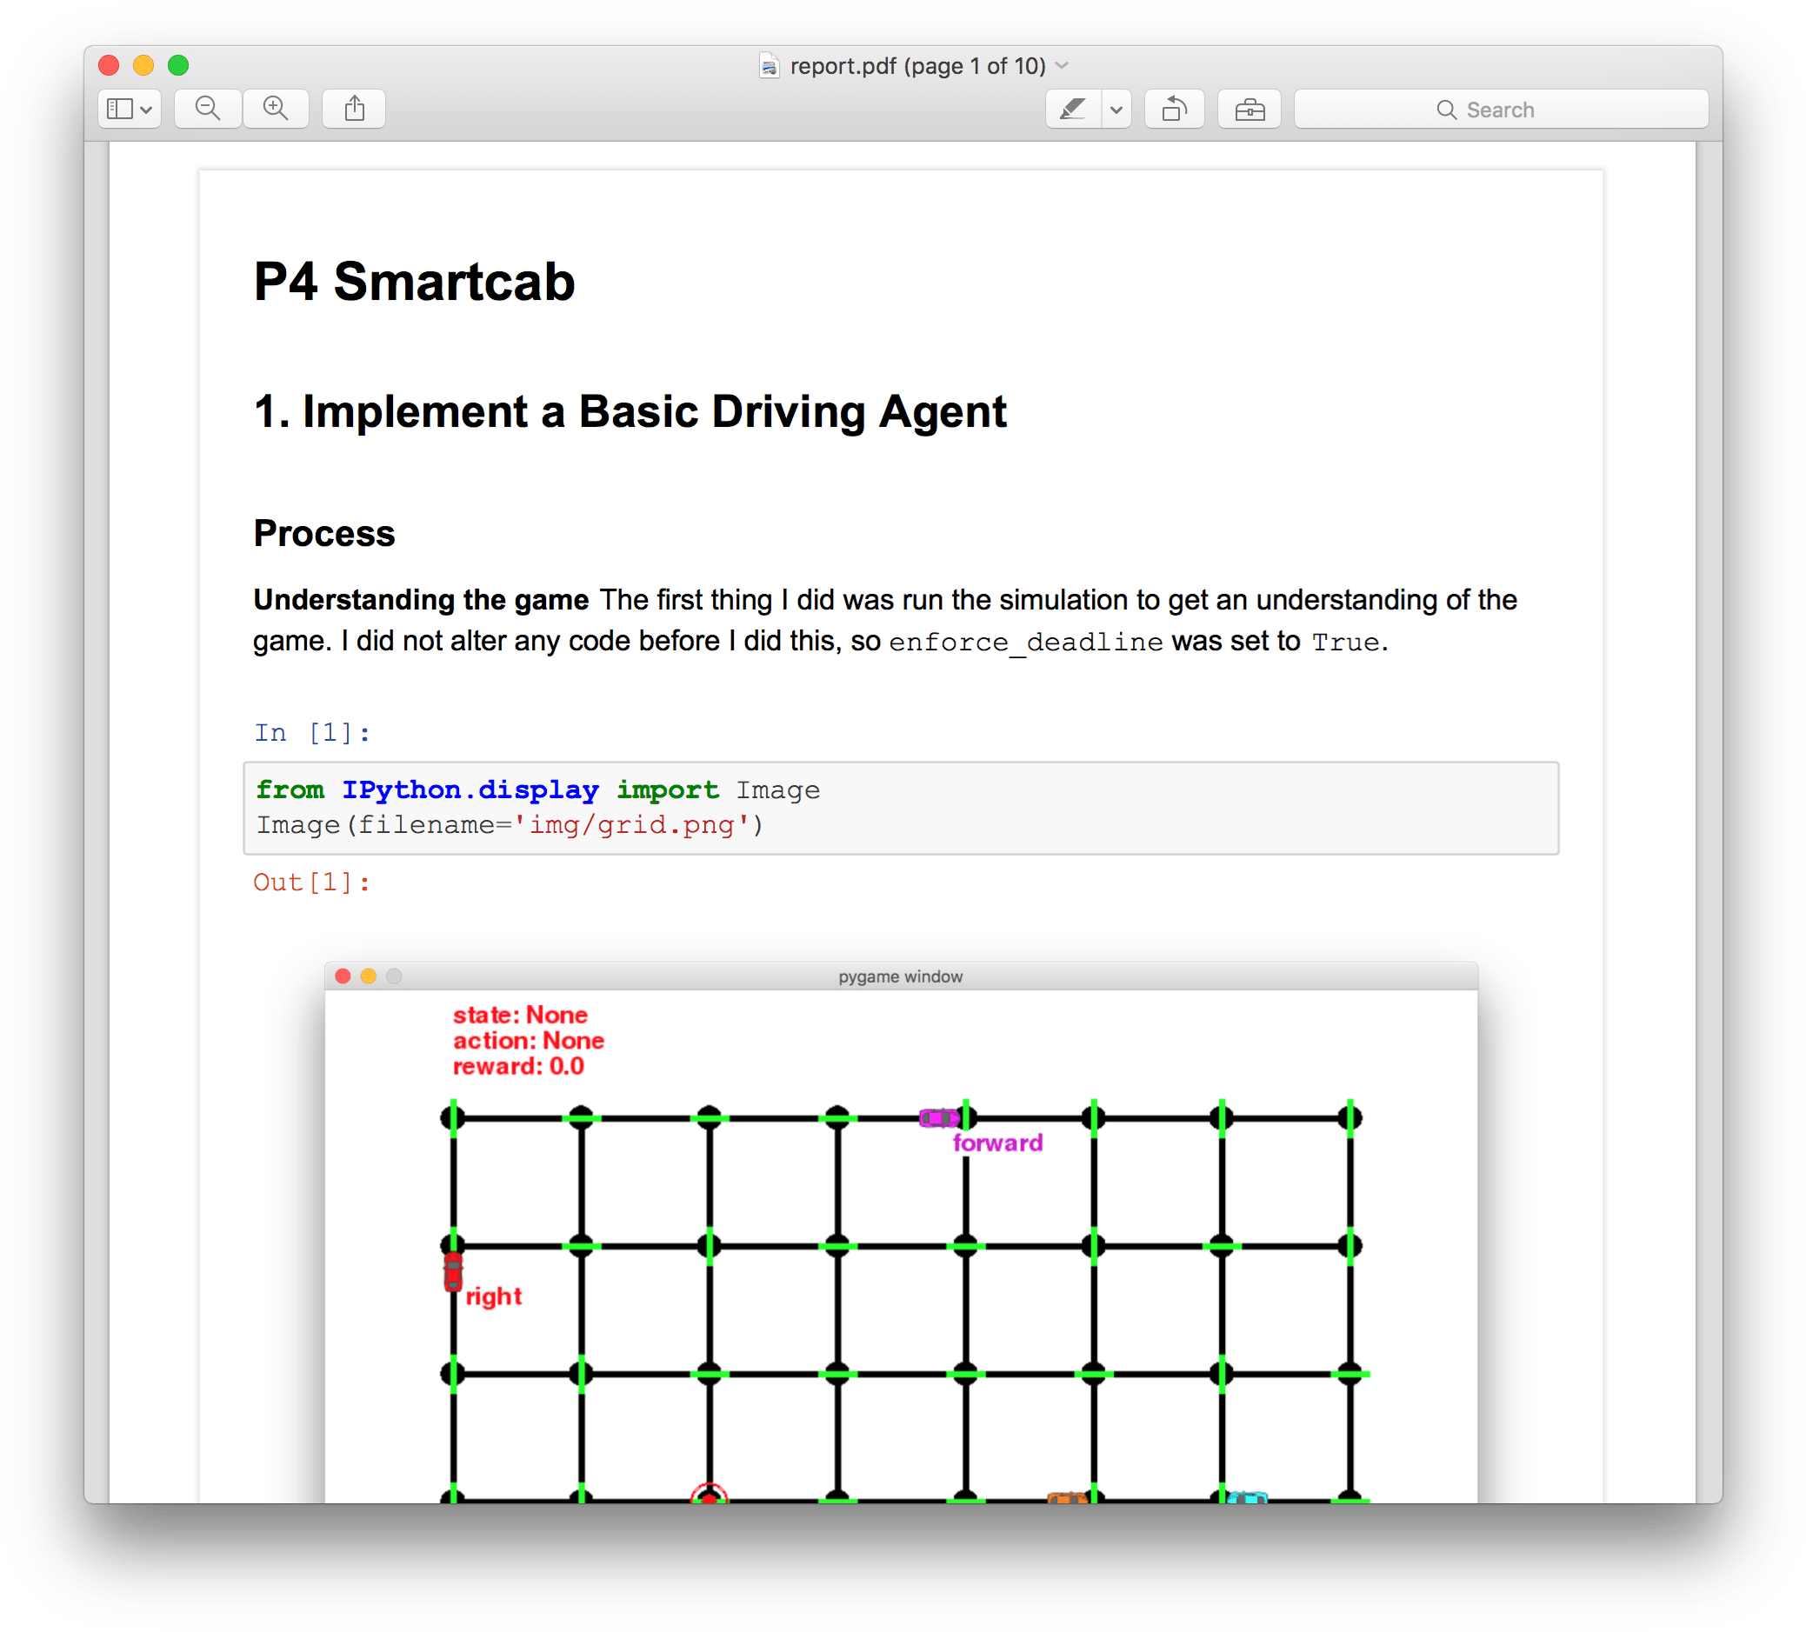Click the report.pdf window title text
The width and height of the screenshot is (1806, 1632).
[917, 66]
